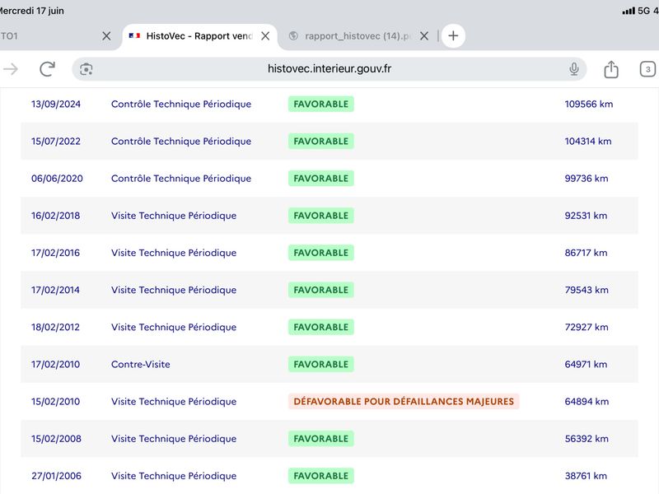Click the date 27/01/2006
The width and height of the screenshot is (659, 494).
(56, 476)
